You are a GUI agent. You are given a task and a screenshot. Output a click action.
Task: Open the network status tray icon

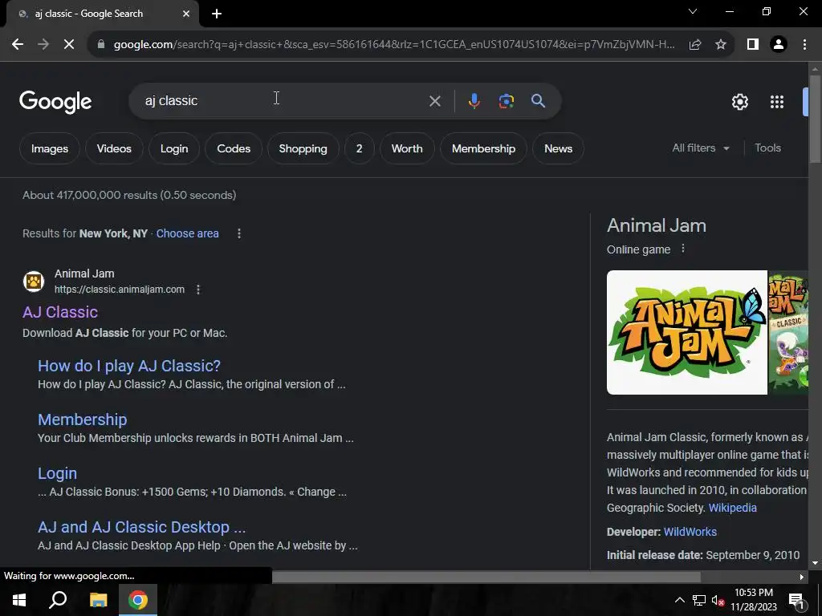[x=698, y=600]
